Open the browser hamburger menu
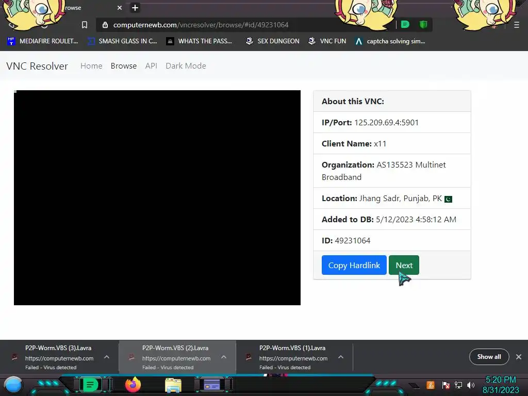The width and height of the screenshot is (528, 396). 517,25
